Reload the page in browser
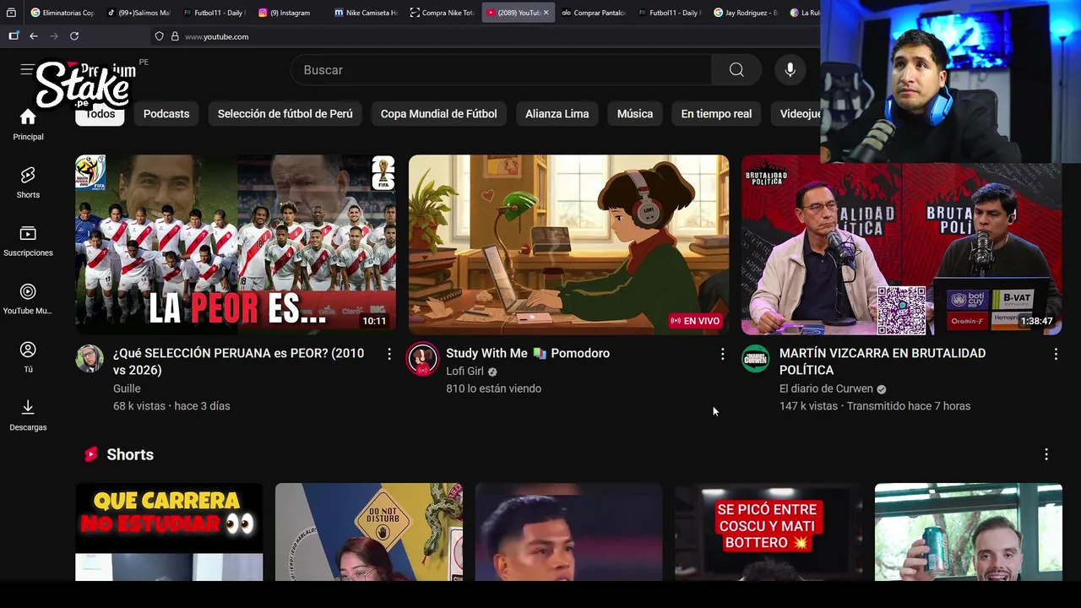This screenshot has width=1081, height=608. tap(74, 36)
